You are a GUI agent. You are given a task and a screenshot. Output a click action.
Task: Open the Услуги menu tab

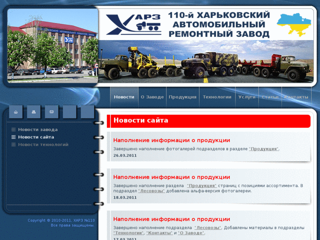[x=247, y=97]
